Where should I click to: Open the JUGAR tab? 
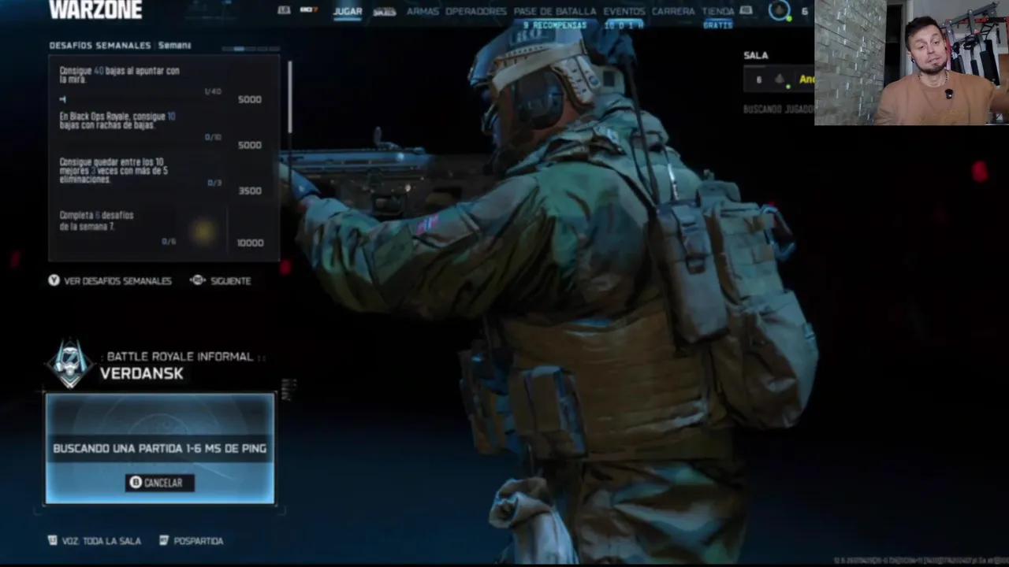(348, 11)
